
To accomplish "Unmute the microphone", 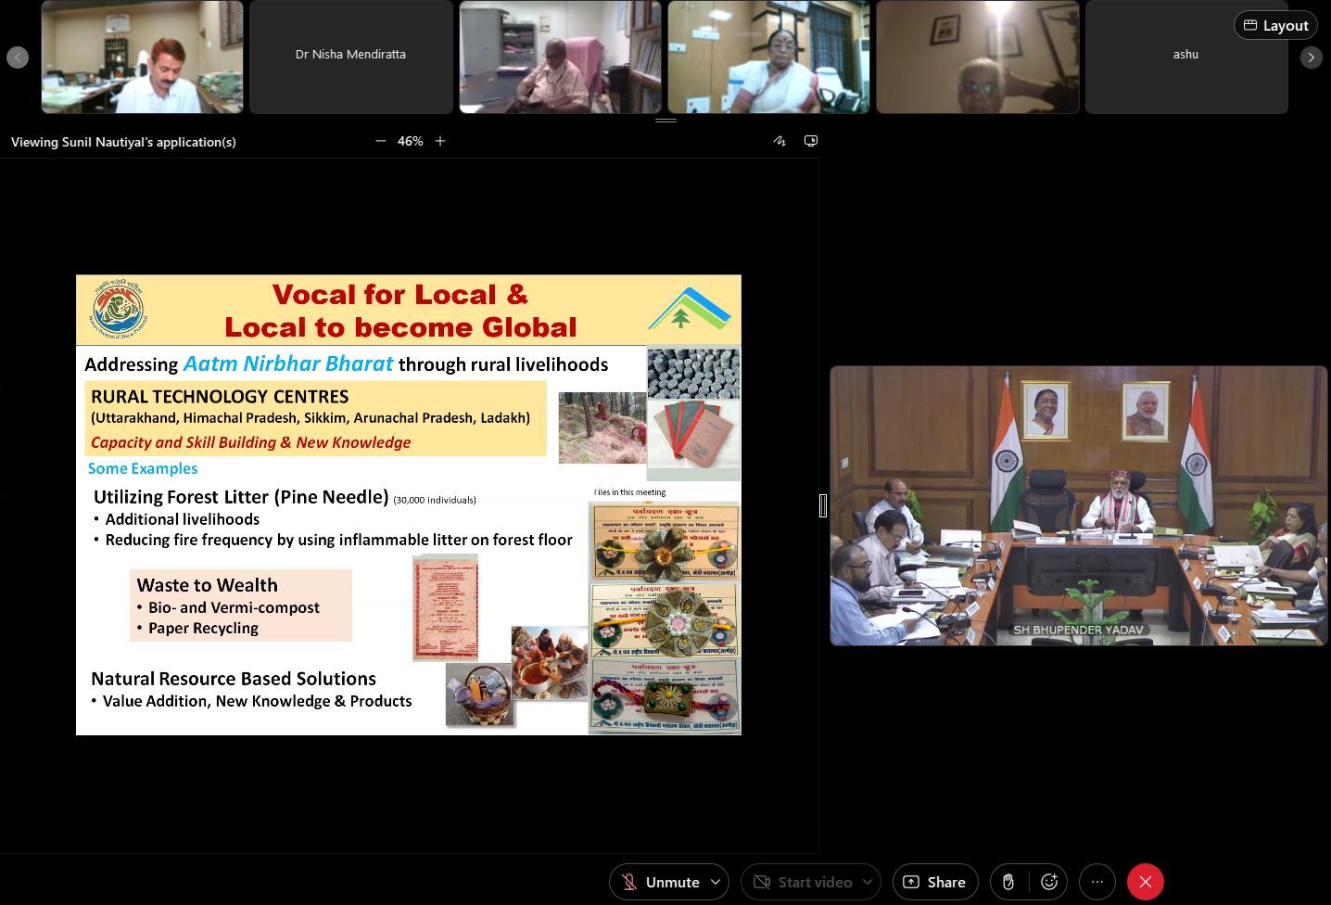I will pos(659,882).
